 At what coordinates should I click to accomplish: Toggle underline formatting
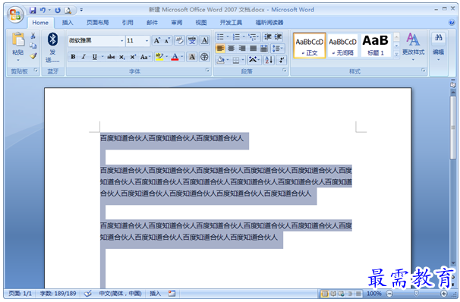(x=94, y=57)
